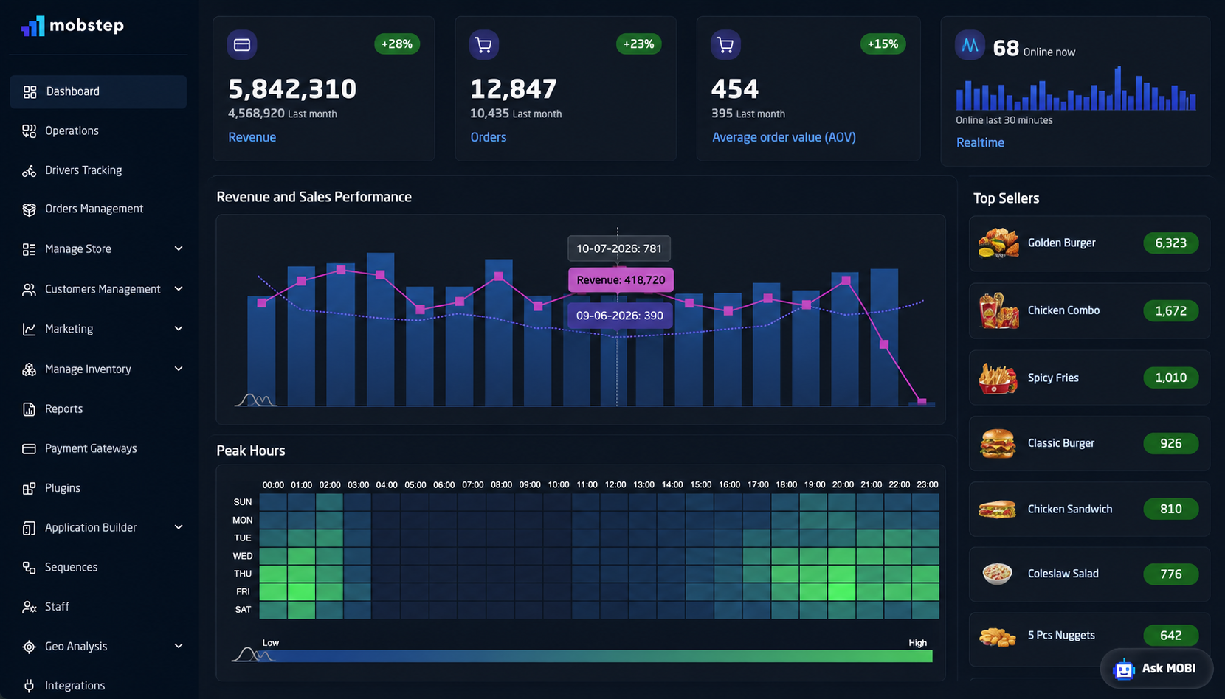Expand the Manage Store chevron

click(x=179, y=248)
